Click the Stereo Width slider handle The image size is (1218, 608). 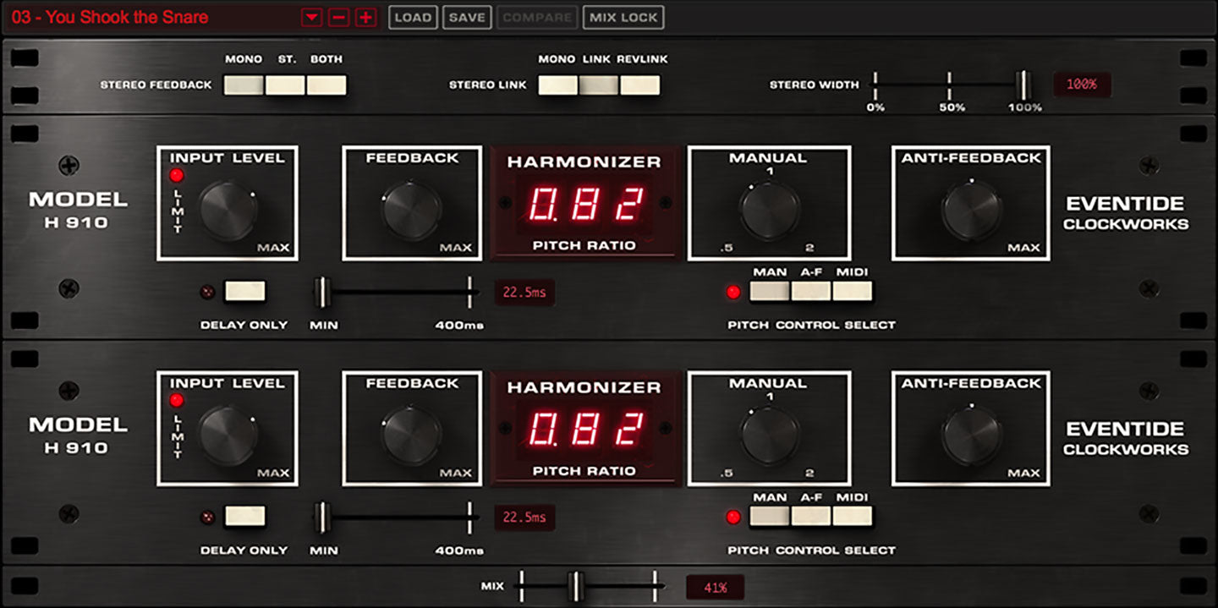[1023, 85]
